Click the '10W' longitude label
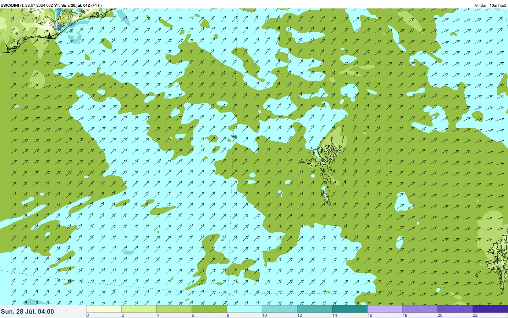508x318 pixels. click(233, 136)
